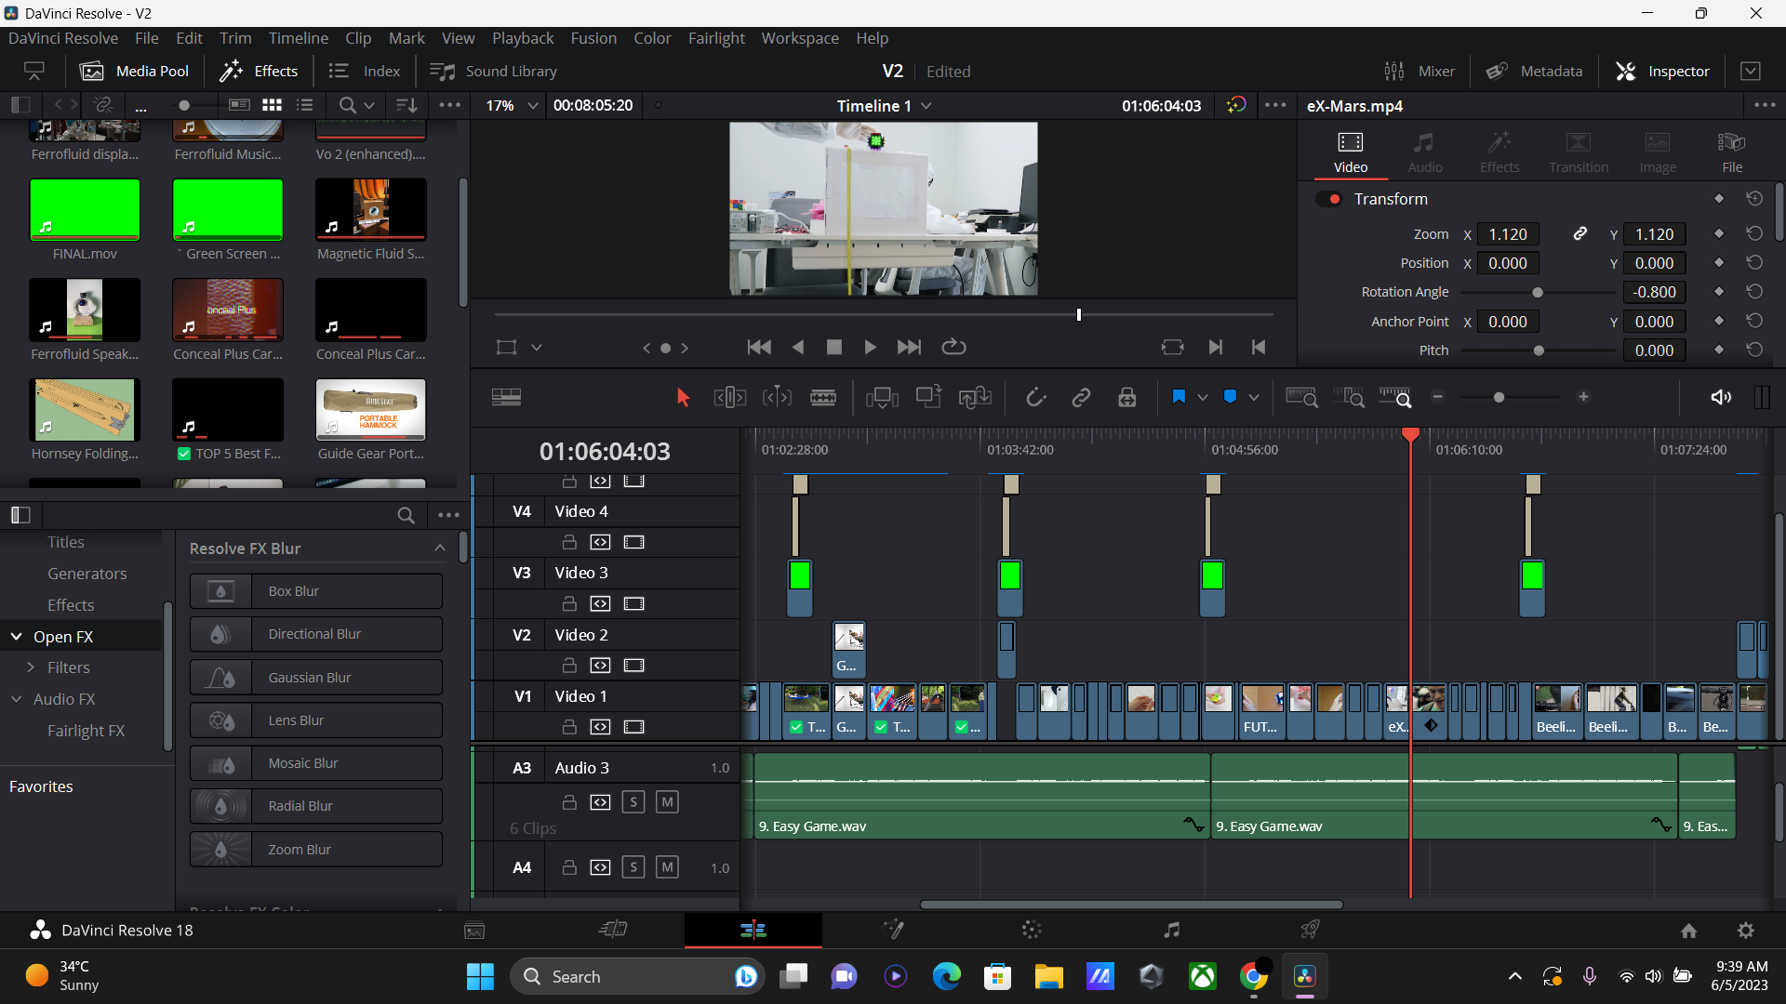Collapse the Resolve FX Blur group
Screen dimensions: 1786x1004
tap(439, 548)
